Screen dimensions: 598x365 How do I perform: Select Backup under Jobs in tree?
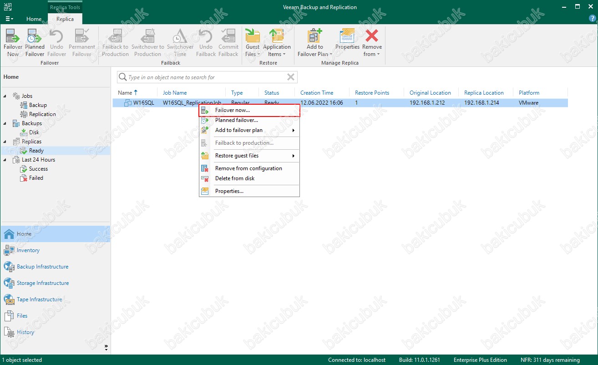pos(38,105)
